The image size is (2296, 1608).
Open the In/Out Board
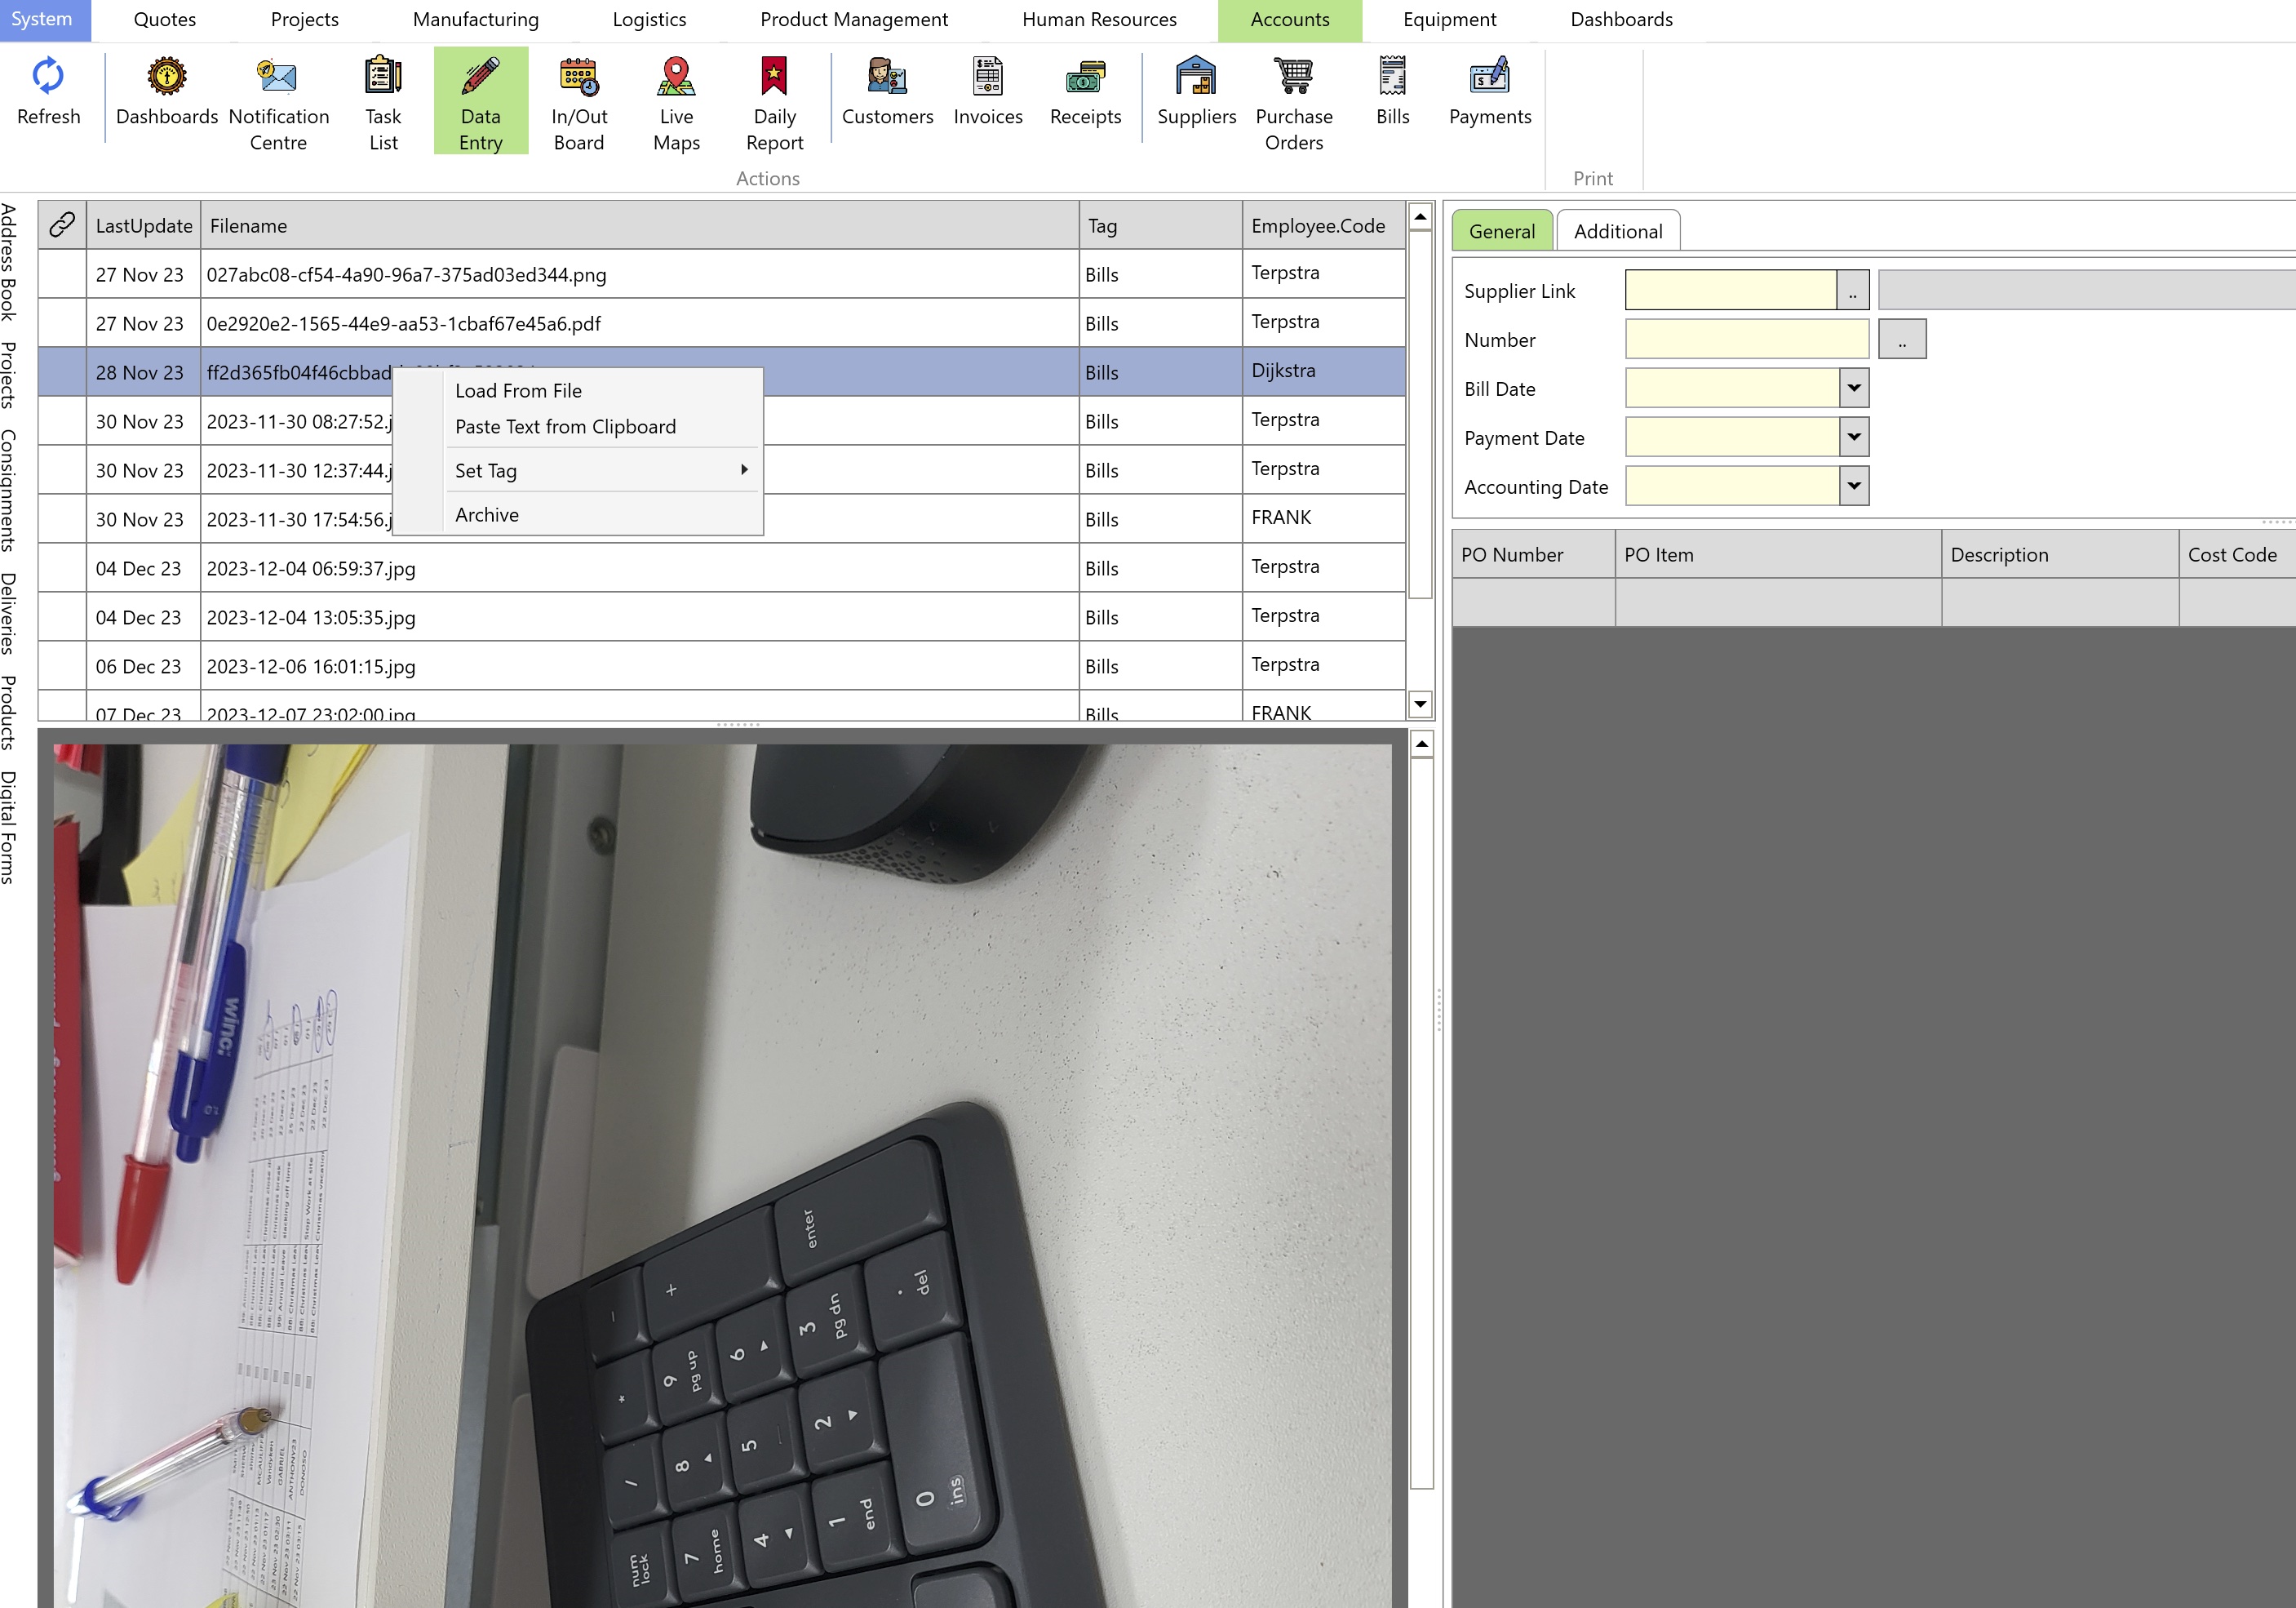[579, 102]
